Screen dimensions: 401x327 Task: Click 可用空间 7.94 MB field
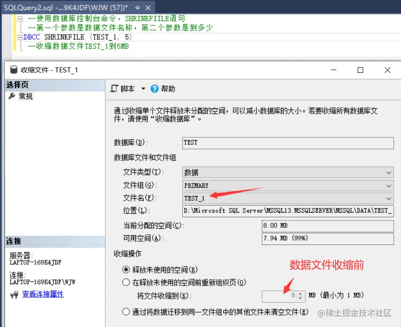328,238
